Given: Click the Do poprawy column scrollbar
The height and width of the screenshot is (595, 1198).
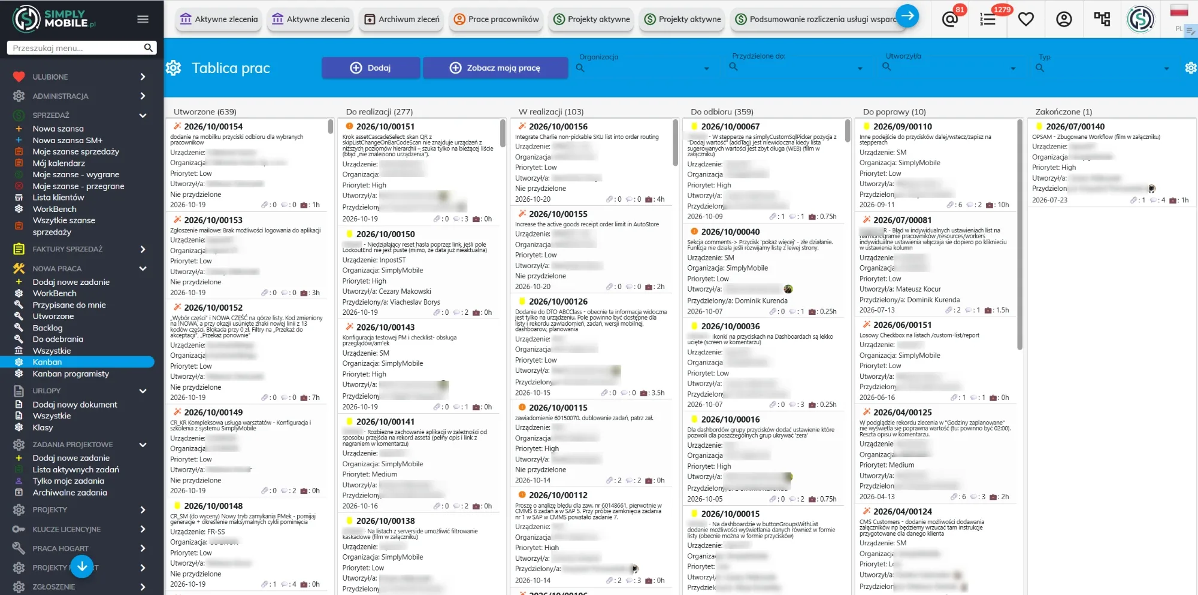Looking at the screenshot, I should [1019, 234].
